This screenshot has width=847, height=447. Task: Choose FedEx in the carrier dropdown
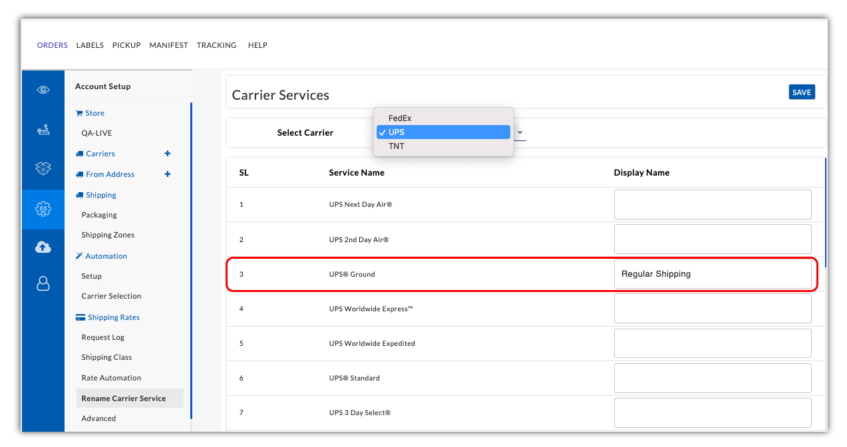click(443, 118)
